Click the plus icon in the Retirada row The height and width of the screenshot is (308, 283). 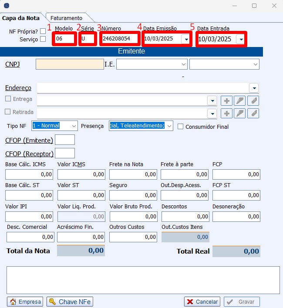(x=226, y=113)
